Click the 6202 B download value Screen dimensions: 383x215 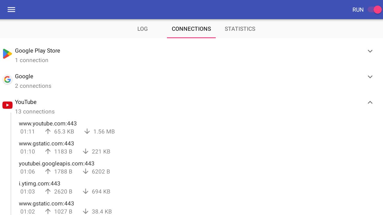(x=101, y=172)
